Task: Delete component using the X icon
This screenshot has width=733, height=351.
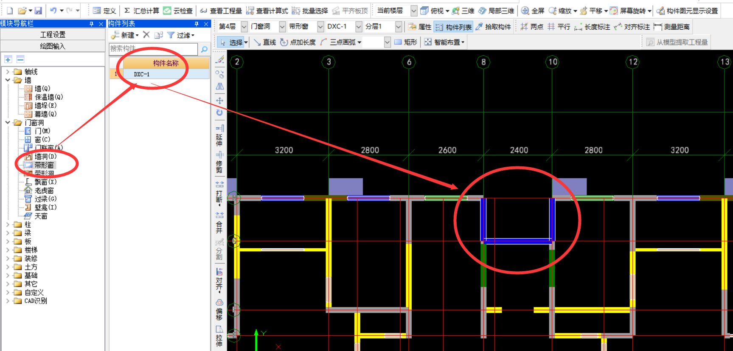Action: tap(146, 35)
